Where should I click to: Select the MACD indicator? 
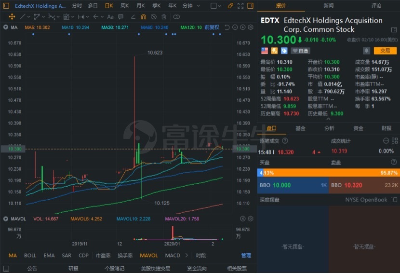coord(173,255)
